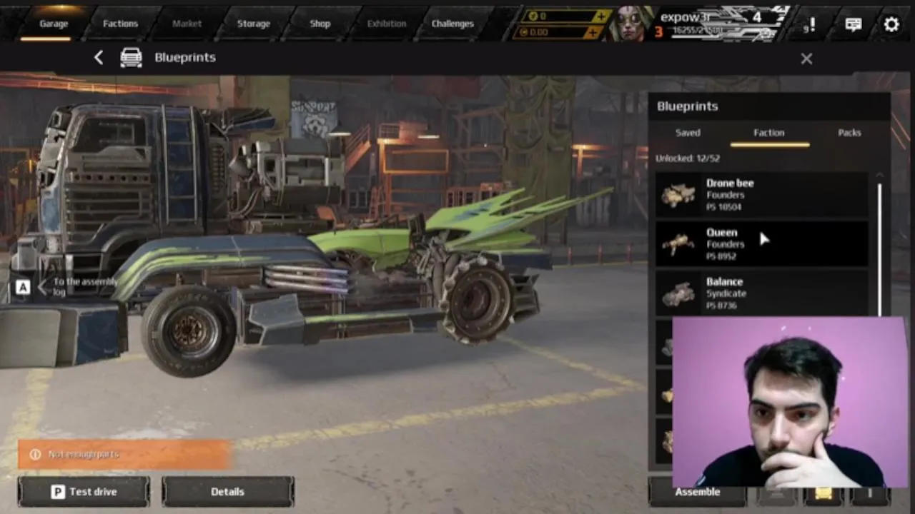Open the chat messages icon
915x514 pixels.
point(853,24)
